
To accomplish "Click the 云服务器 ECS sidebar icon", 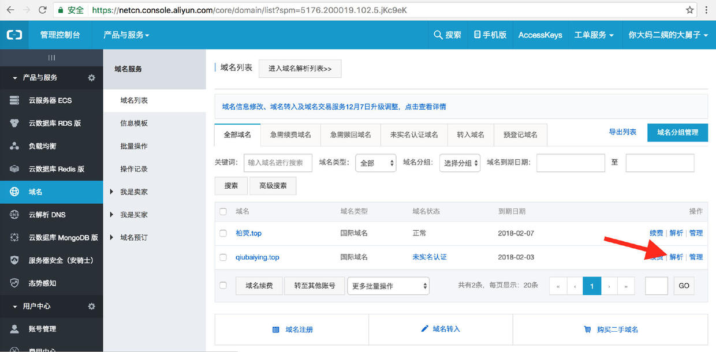I will [x=14, y=100].
